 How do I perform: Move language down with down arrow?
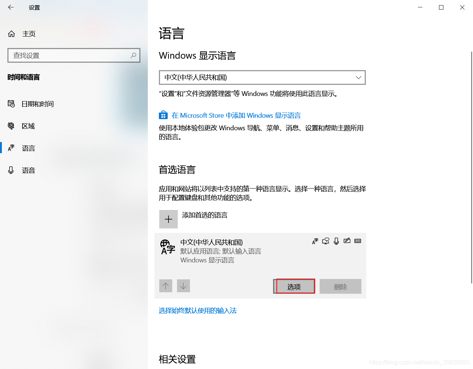point(183,286)
